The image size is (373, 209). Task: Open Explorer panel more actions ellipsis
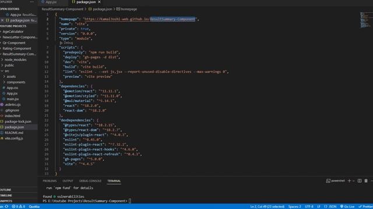click(31, 2)
